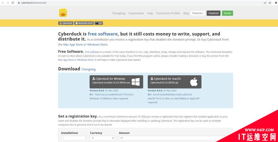Click 'Get a registration key.' heading
Image resolution: width=278 pixels, height=142 pixels.
[x=78, y=116]
